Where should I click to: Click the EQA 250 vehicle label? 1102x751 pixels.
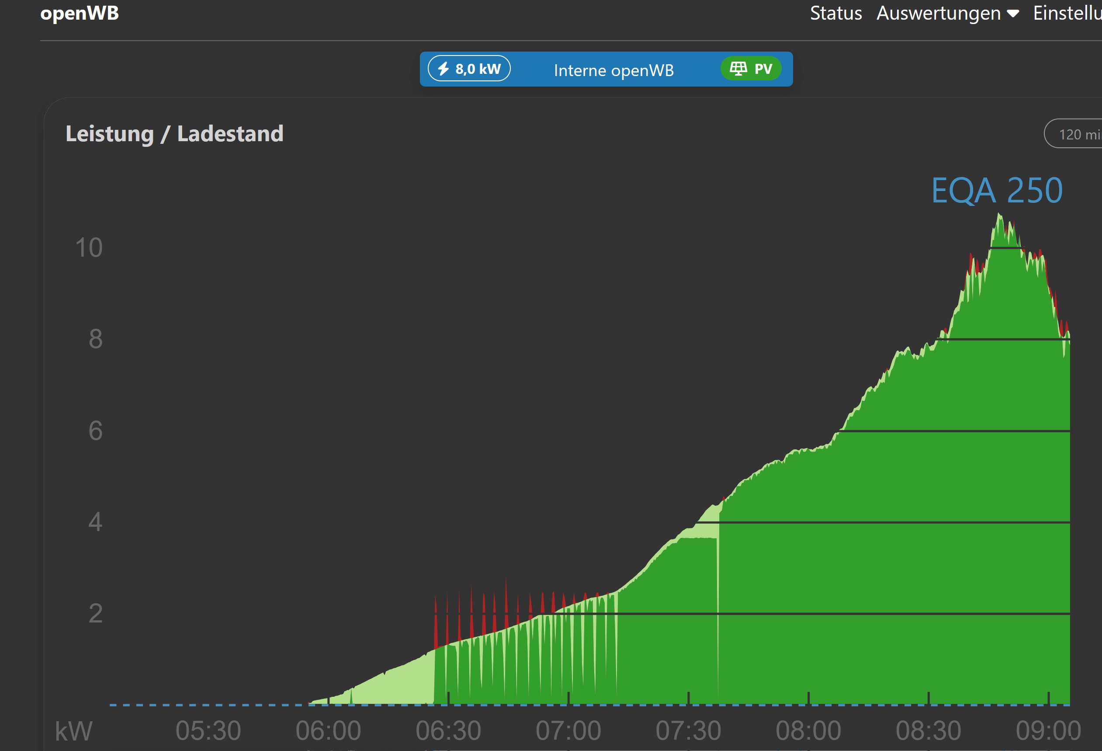pyautogui.click(x=997, y=190)
